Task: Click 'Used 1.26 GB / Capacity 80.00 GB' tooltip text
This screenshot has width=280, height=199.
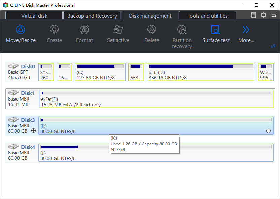Action: [144, 144]
